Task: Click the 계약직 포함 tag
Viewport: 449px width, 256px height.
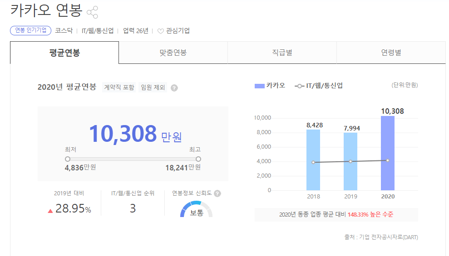Action: click(x=119, y=87)
